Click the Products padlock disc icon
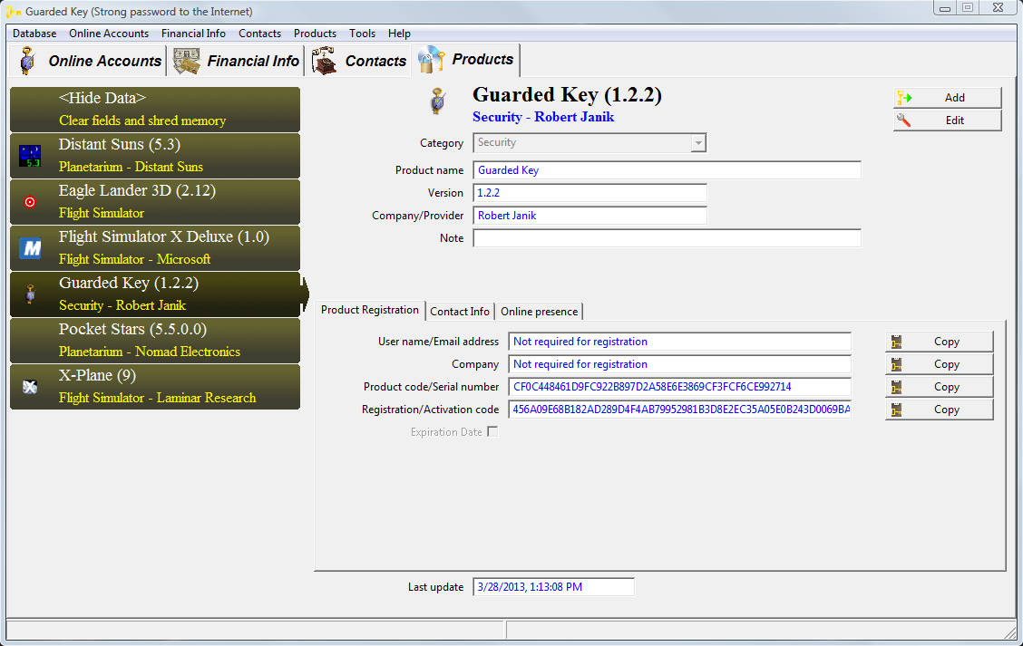This screenshot has height=646, width=1023. [432, 59]
